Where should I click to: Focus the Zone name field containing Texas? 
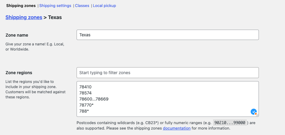click(x=167, y=35)
